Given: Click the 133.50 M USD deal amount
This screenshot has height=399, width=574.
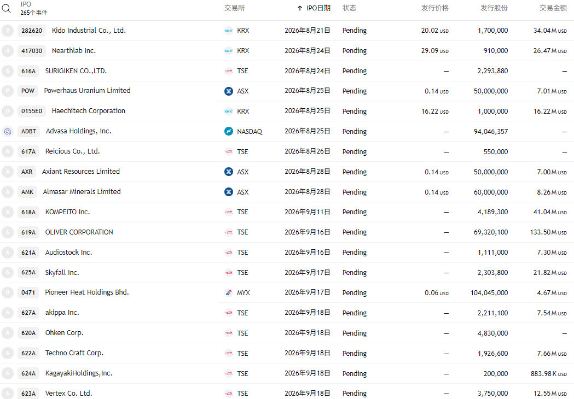Looking at the screenshot, I should pyautogui.click(x=548, y=232).
